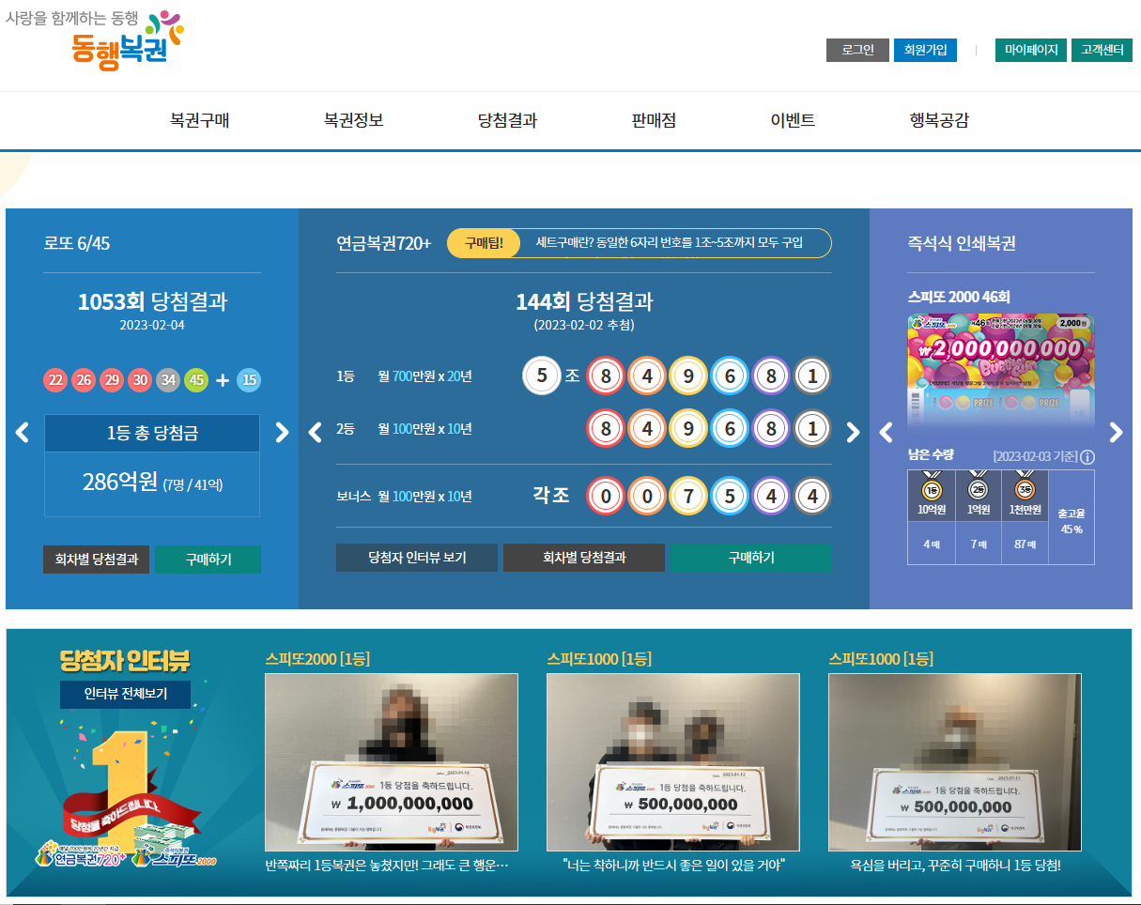The width and height of the screenshot is (1141, 905).
Task: Open the 행복공감 menu
Action: tap(939, 120)
